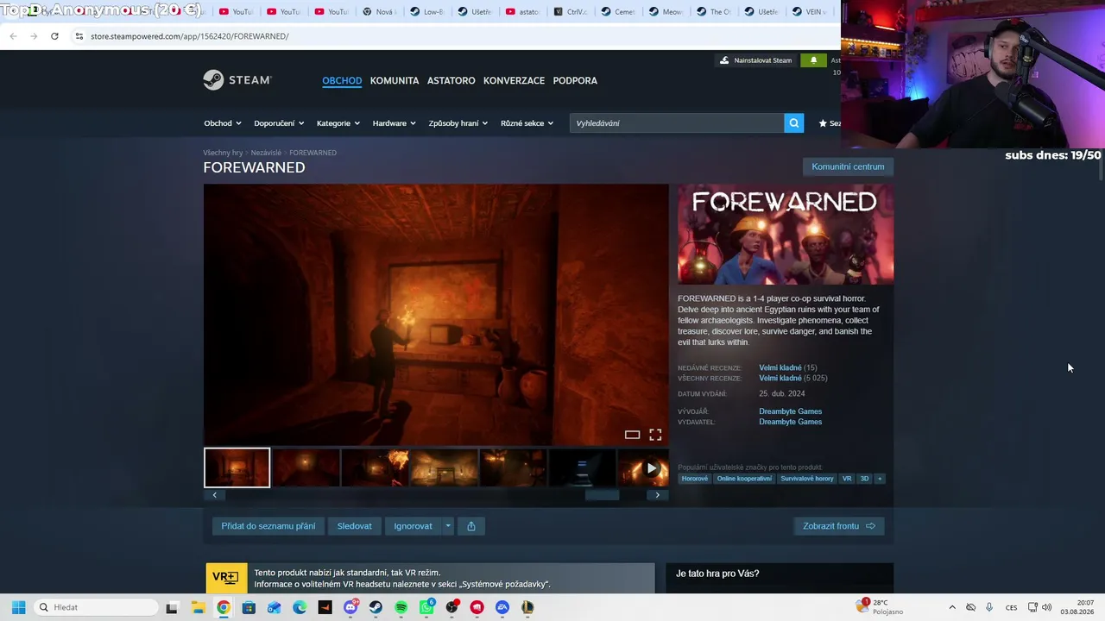Screen dimensions: 1105x621
Task: Click the Sledovat button
Action: (x=355, y=526)
